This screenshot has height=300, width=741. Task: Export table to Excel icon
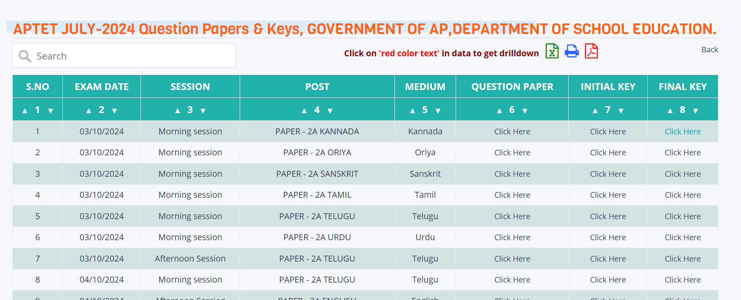tap(552, 51)
